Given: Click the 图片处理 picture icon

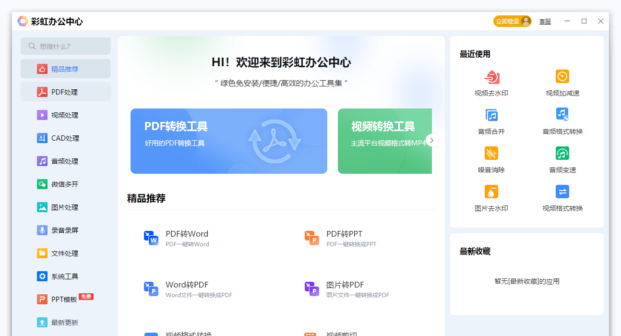Looking at the screenshot, I should (x=42, y=207).
